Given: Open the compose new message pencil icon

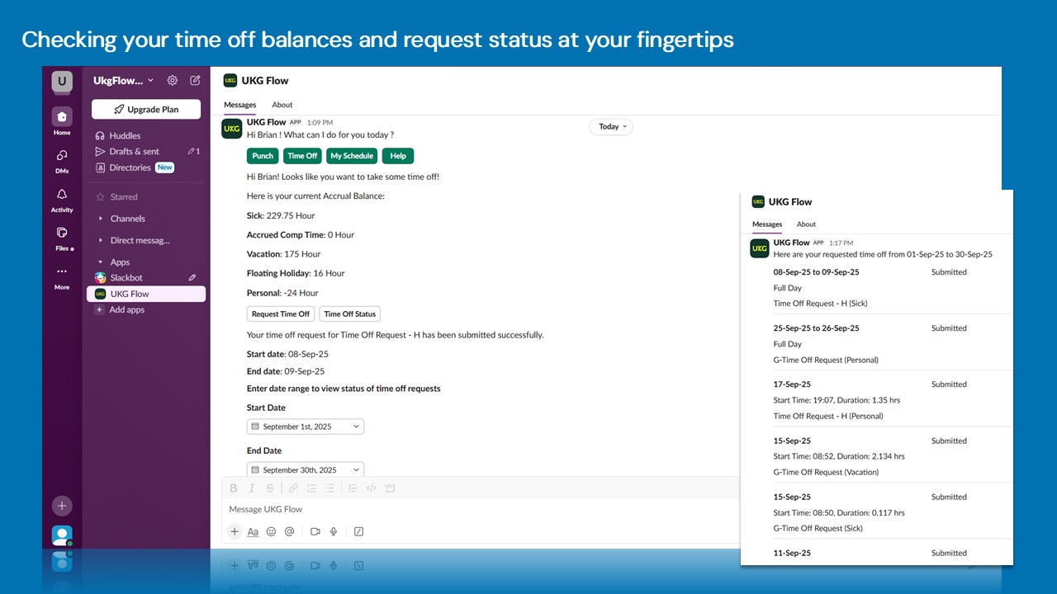Looking at the screenshot, I should (x=195, y=80).
